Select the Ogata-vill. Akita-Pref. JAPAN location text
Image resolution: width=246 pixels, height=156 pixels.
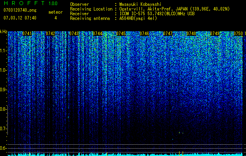[174, 9]
